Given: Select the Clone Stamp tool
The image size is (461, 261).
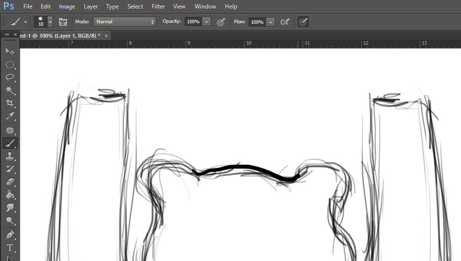Looking at the screenshot, I should pyautogui.click(x=9, y=156).
